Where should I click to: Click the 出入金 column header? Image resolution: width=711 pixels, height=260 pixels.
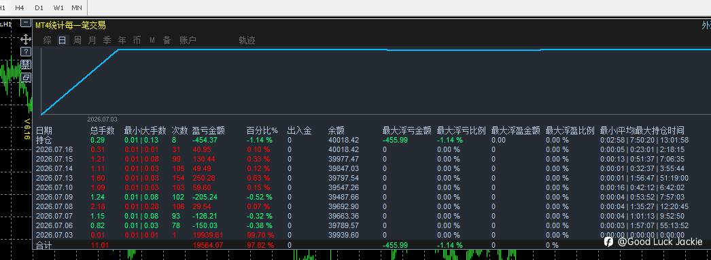point(299,131)
